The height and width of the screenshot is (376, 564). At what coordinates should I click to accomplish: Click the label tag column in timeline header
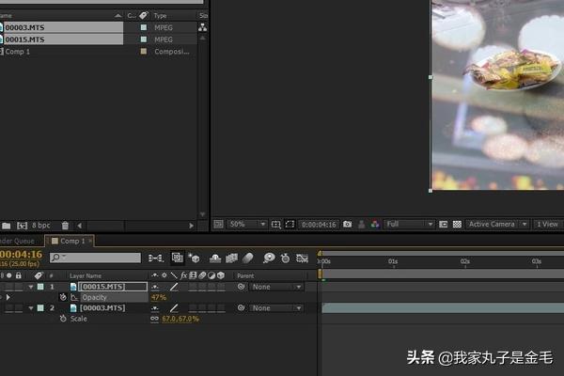click(39, 275)
